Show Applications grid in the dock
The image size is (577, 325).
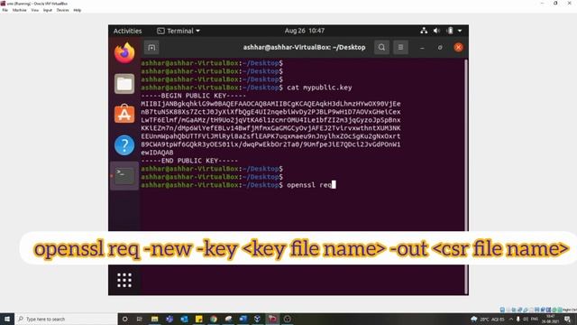[124, 280]
